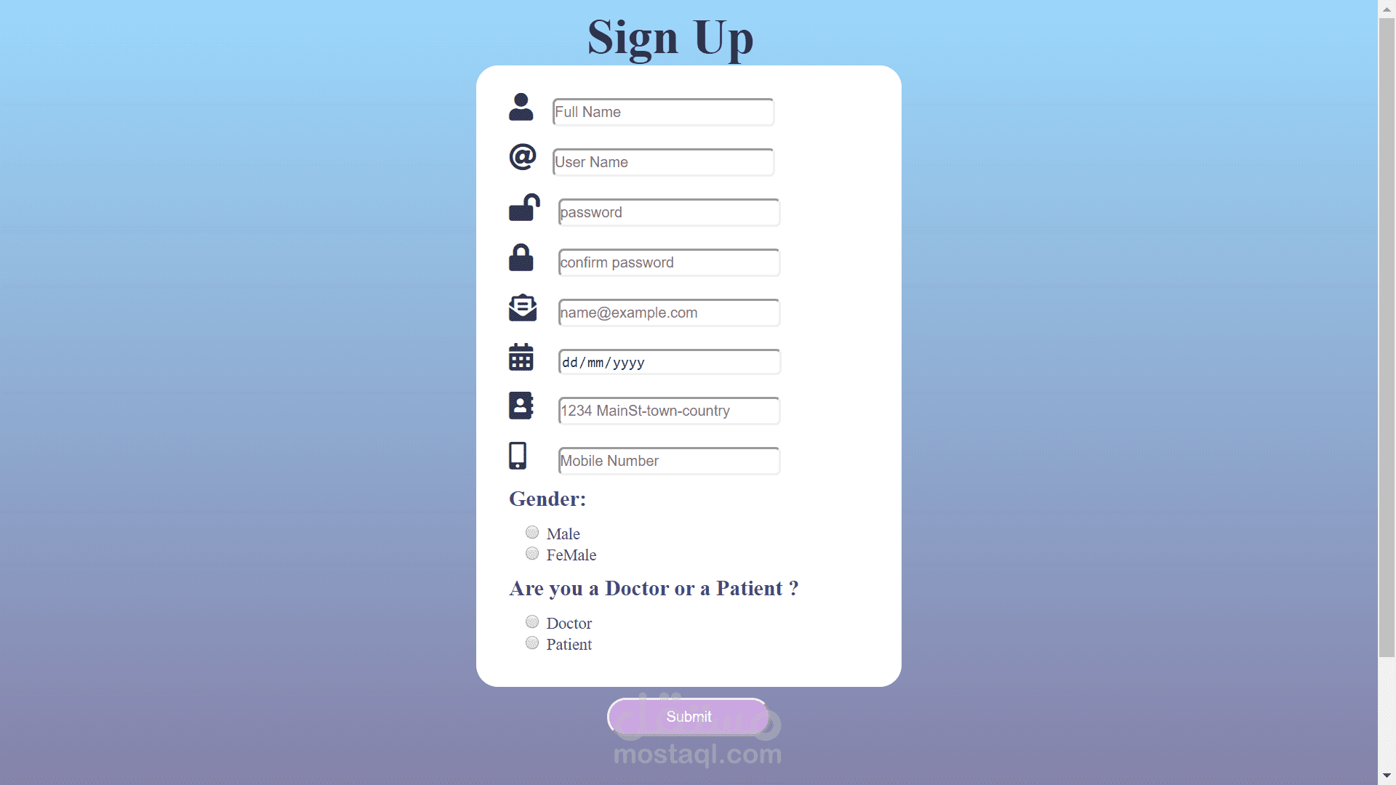This screenshot has height=785, width=1396.
Task: Click the address contact card icon
Action: pyautogui.click(x=523, y=406)
